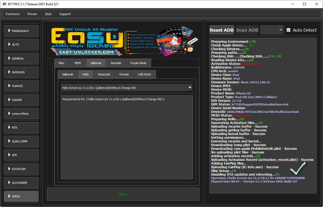Click the 'Skip Setup...OK' log line
The image size is (323, 207).
(224, 171)
